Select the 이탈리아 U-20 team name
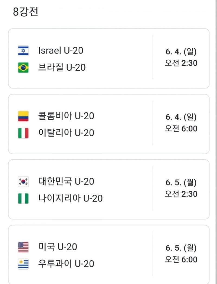The image size is (217, 284). pos(66,133)
